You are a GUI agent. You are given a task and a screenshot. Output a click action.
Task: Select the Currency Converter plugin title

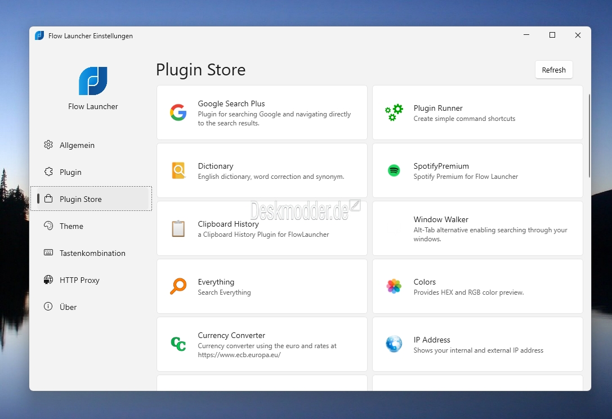[x=231, y=335]
